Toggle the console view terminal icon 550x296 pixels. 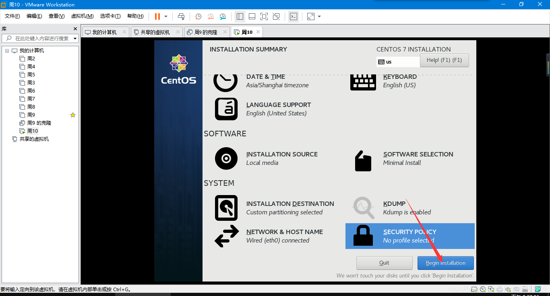click(x=294, y=16)
